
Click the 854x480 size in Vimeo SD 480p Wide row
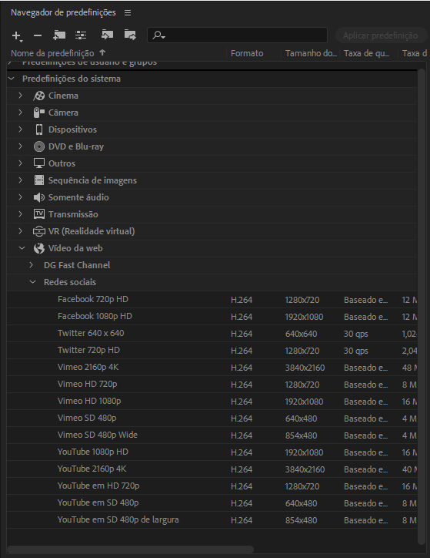coord(301,435)
